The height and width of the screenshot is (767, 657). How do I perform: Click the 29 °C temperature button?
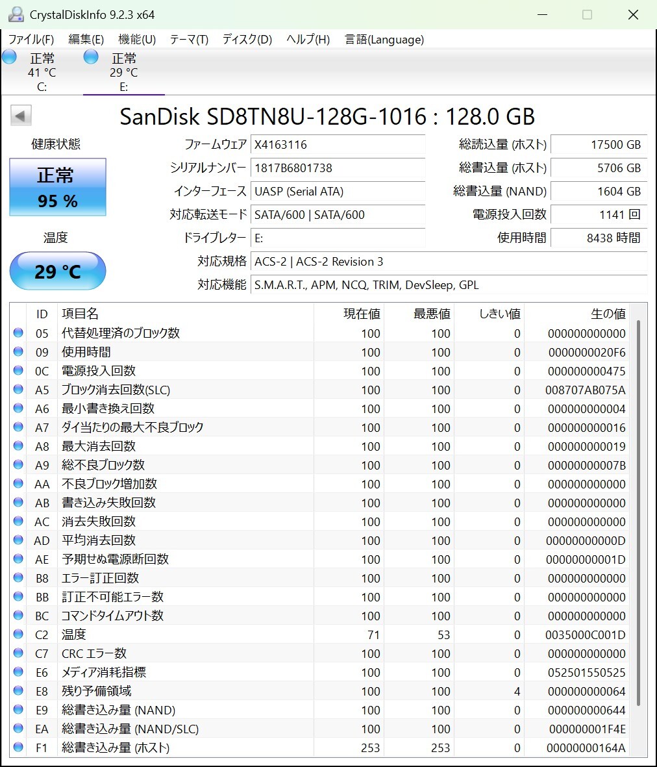pos(58,271)
